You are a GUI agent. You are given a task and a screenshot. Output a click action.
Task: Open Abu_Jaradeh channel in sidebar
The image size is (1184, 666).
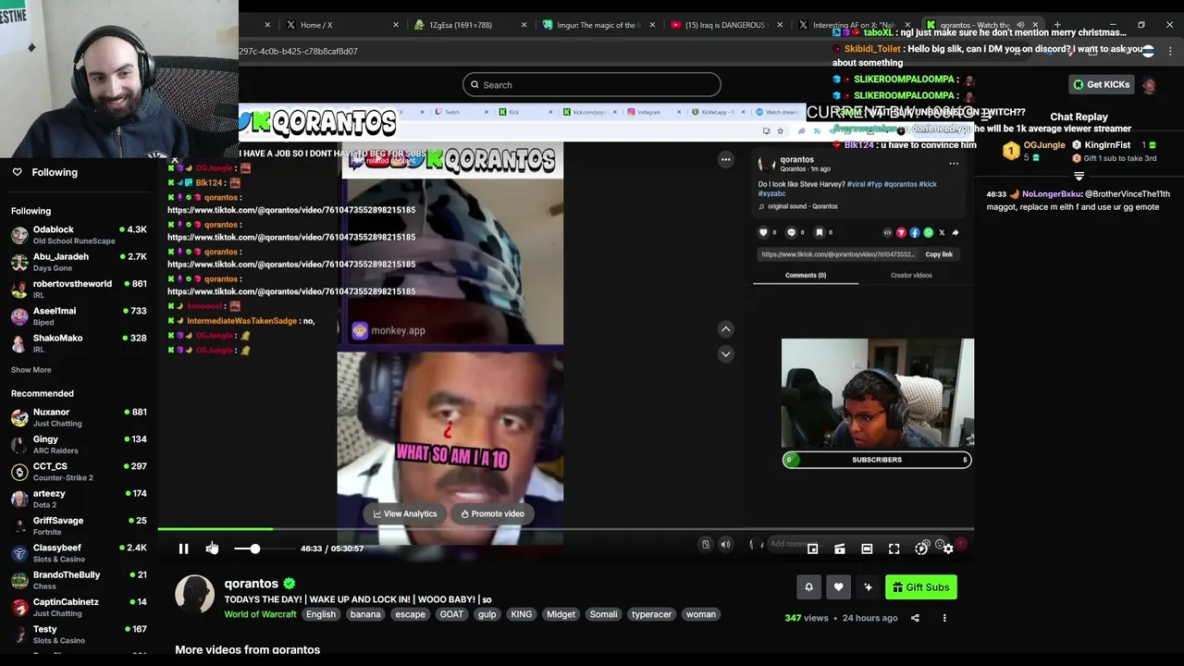tap(79, 262)
